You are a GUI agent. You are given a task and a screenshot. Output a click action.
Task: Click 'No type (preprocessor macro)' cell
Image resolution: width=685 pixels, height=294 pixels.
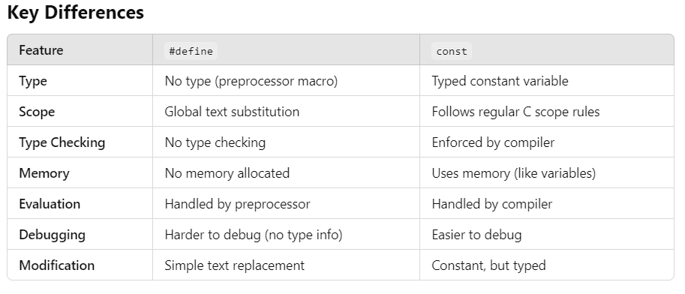click(251, 81)
